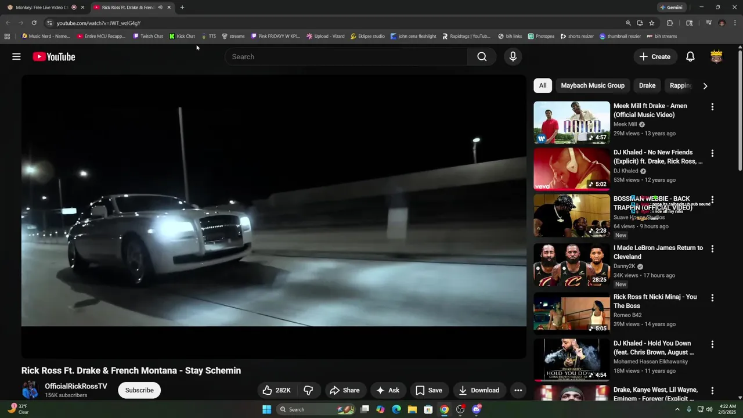Open the Kick Chat bookmark
Screen dimensions: 743x418
[x=182, y=36]
